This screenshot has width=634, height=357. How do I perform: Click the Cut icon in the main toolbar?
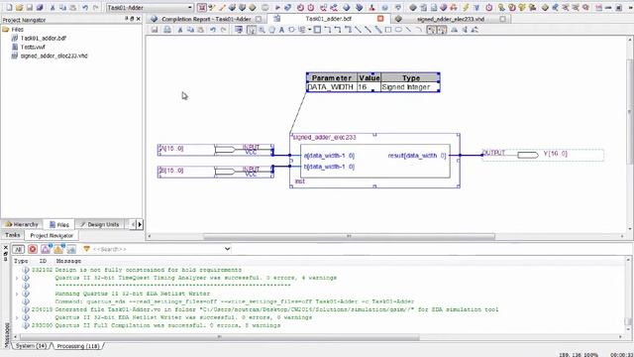coord(53,7)
